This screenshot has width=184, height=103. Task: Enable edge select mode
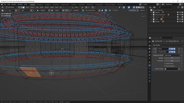tap(21, 7)
